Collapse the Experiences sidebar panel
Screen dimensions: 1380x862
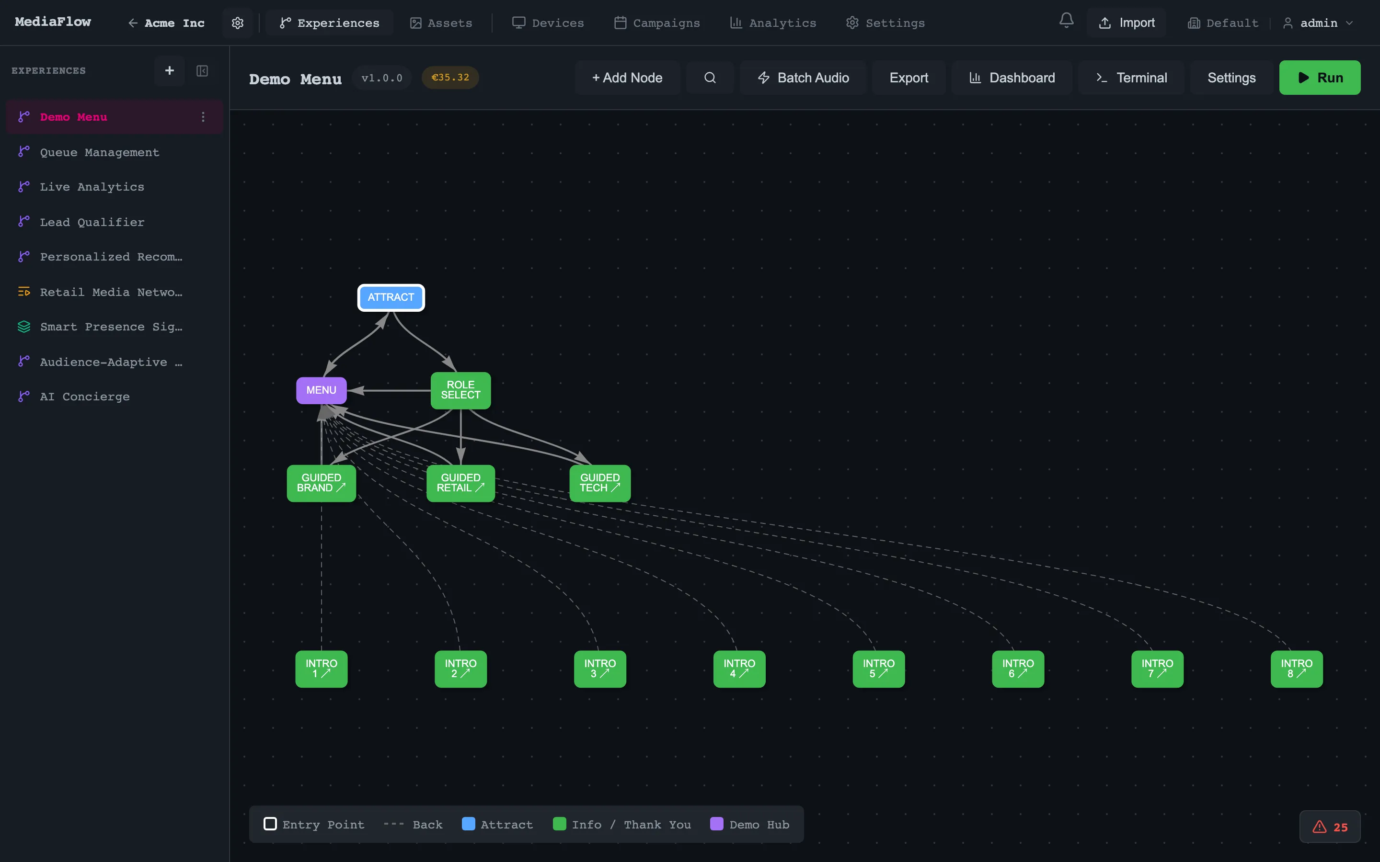click(x=202, y=71)
